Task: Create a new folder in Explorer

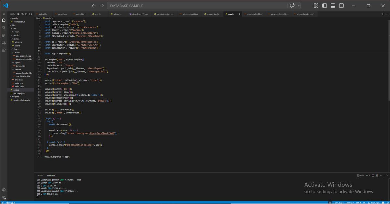Action: tap(22, 14)
